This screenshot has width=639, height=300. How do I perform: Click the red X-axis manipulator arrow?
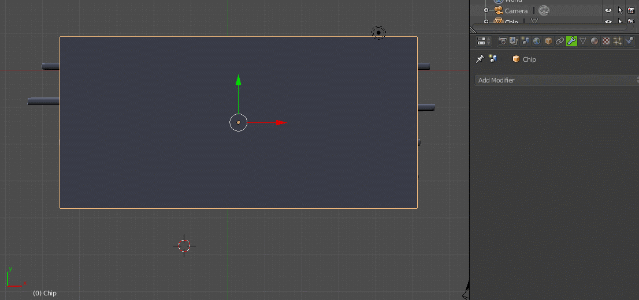pos(281,122)
